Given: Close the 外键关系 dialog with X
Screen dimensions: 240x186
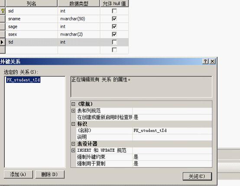Looking at the screenshot, I should pos(212,61).
